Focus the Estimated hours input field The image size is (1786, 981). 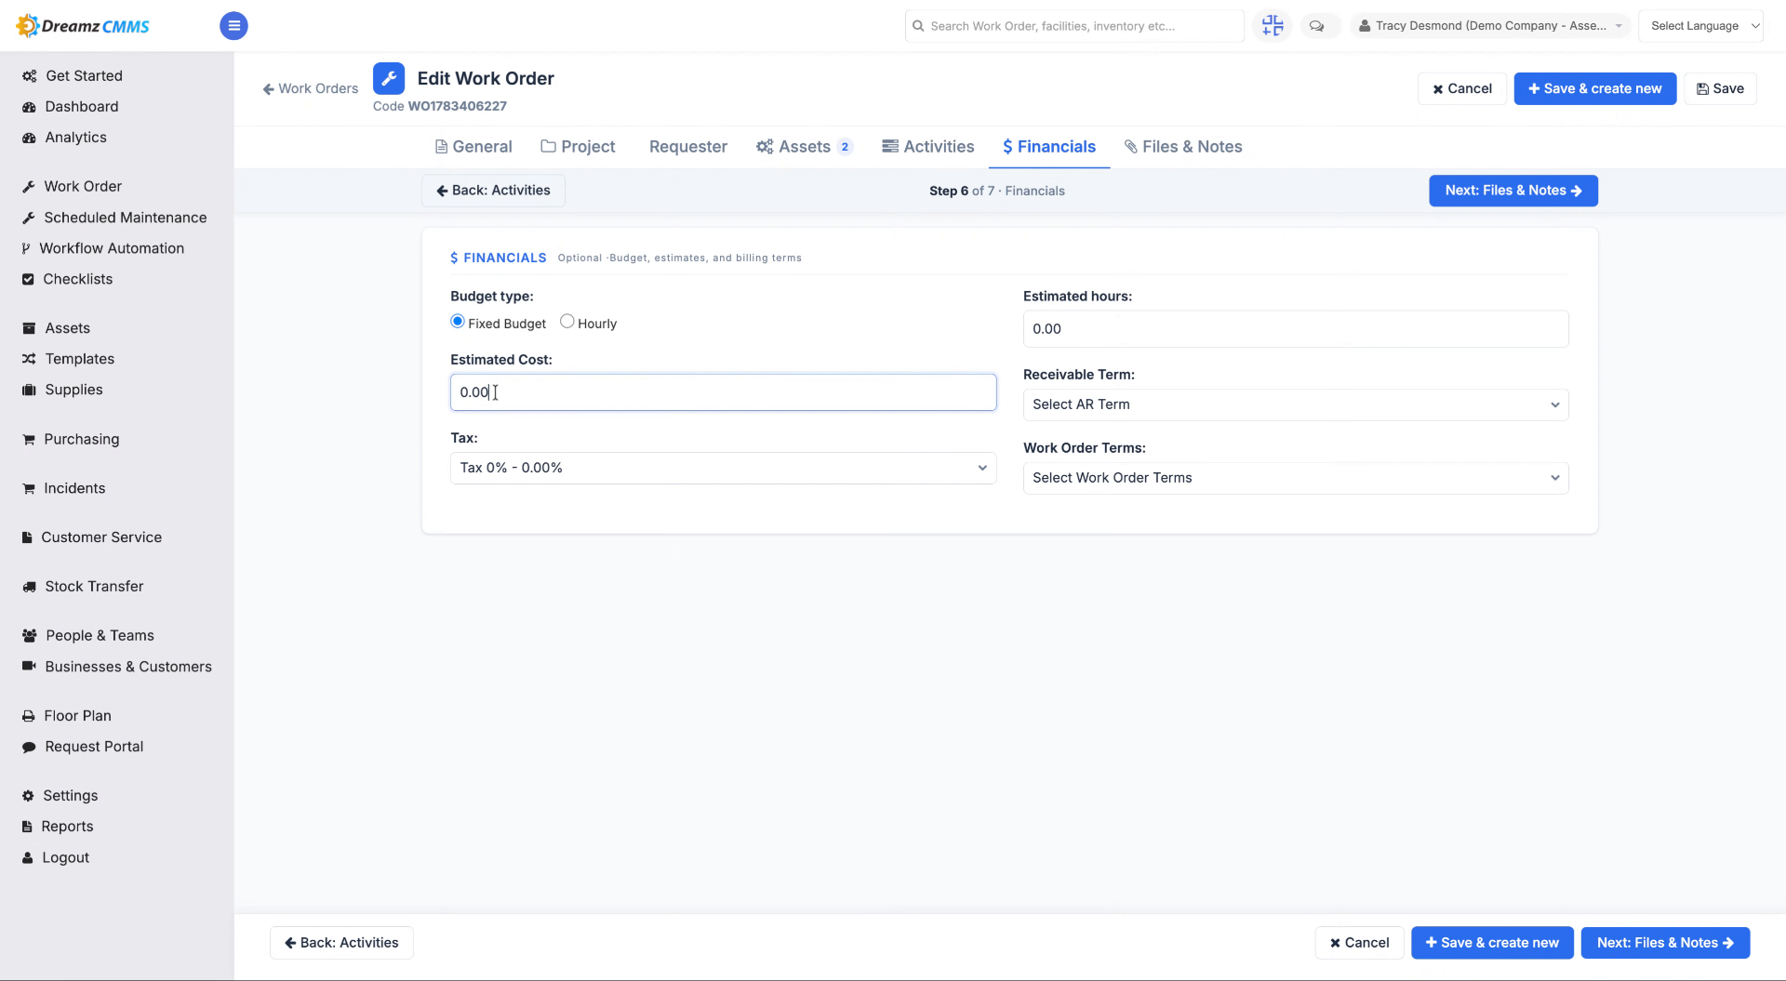pyautogui.click(x=1296, y=329)
